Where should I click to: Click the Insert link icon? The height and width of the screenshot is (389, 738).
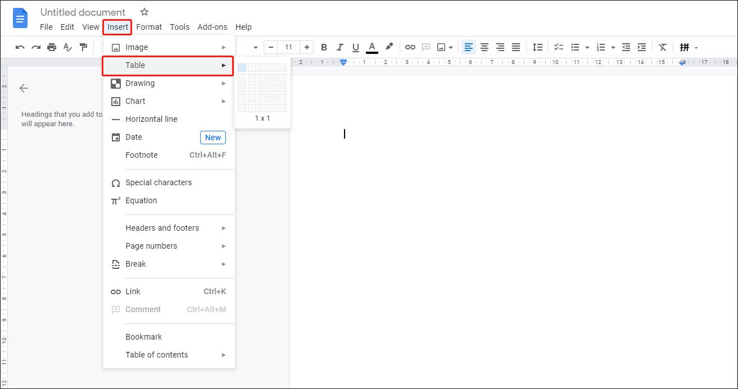click(410, 47)
